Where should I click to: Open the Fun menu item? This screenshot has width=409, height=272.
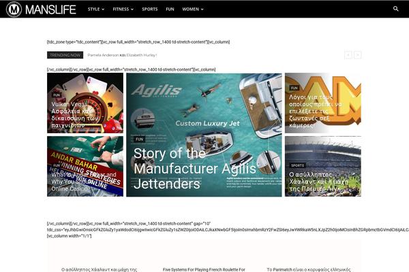[x=170, y=9]
